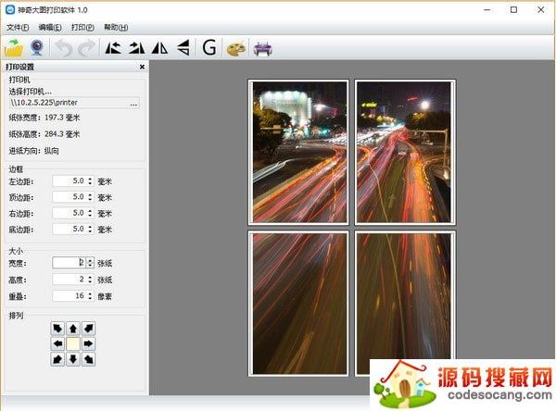
Task: Open the 打印(P) menu
Action: coord(82,28)
